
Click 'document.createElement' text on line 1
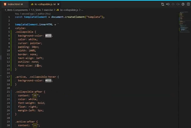pos(68,17)
